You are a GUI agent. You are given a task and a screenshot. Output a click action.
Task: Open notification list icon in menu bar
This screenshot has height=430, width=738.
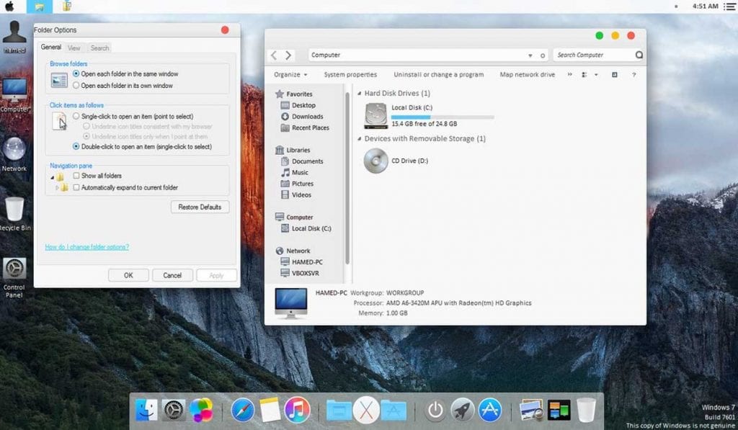[x=729, y=6]
